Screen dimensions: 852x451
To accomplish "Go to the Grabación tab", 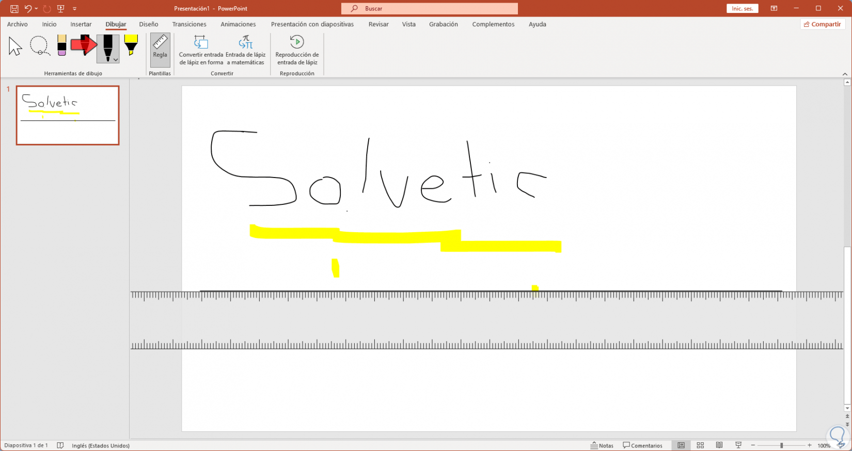I will (444, 24).
